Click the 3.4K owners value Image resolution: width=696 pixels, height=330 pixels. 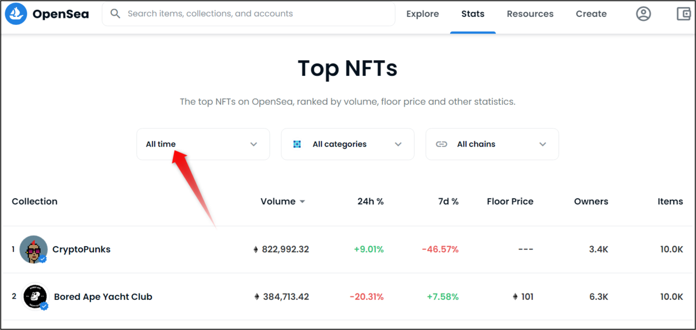[599, 250]
